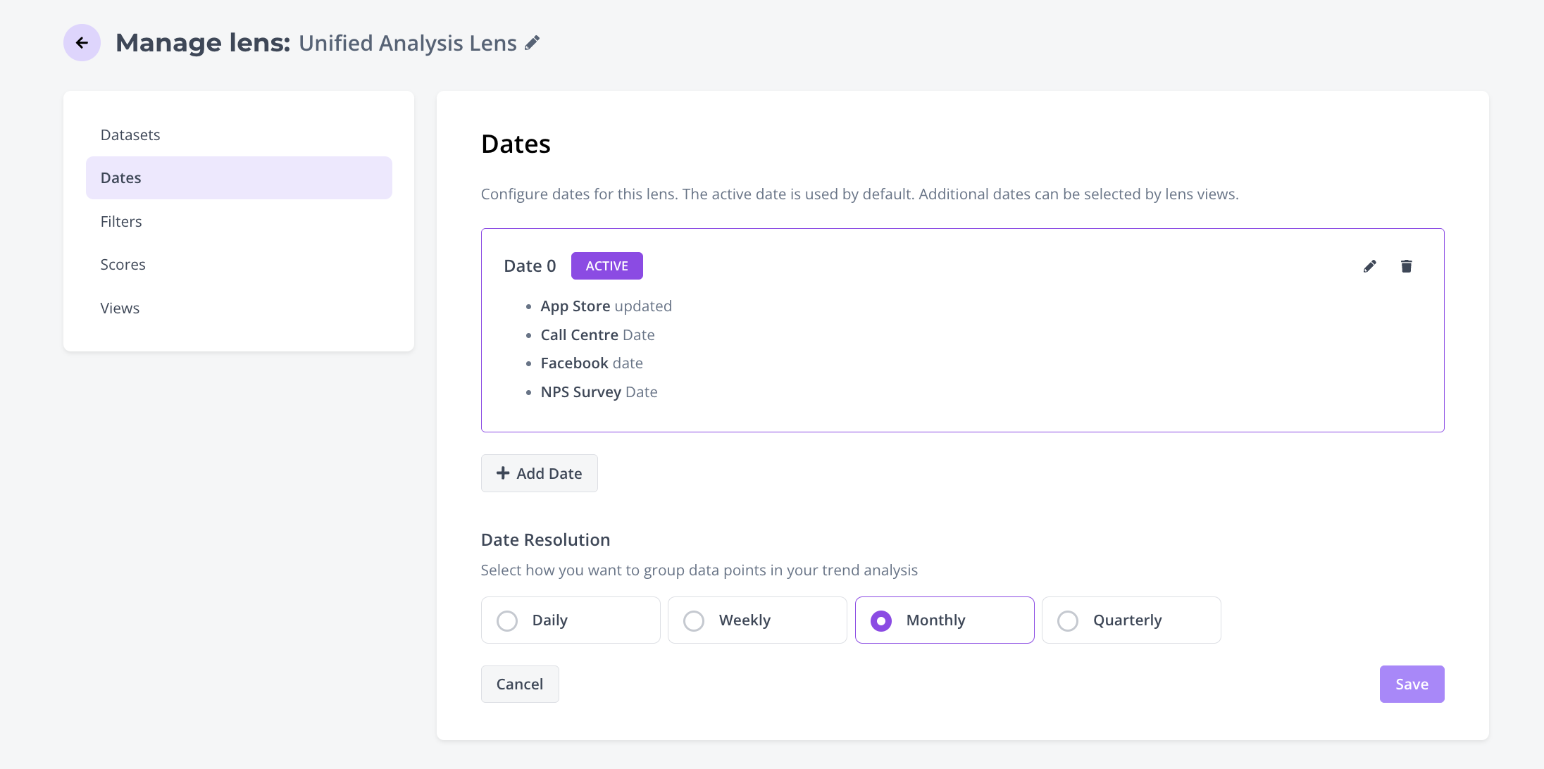The image size is (1544, 769).
Task: Pick the Quarterly date resolution
Action: pyautogui.click(x=1068, y=620)
